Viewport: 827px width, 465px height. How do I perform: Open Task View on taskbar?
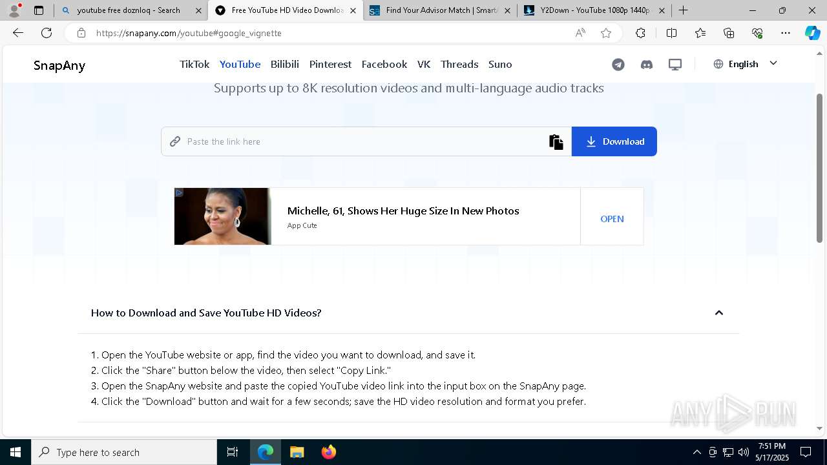pyautogui.click(x=233, y=452)
